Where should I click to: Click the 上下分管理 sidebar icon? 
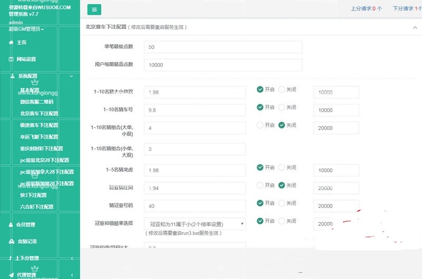point(11,258)
